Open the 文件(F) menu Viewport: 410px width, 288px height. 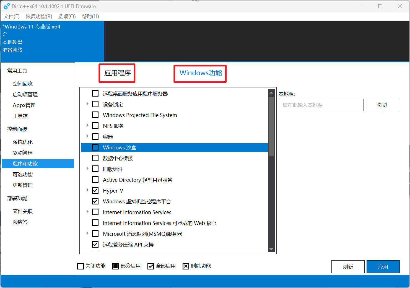pos(12,17)
